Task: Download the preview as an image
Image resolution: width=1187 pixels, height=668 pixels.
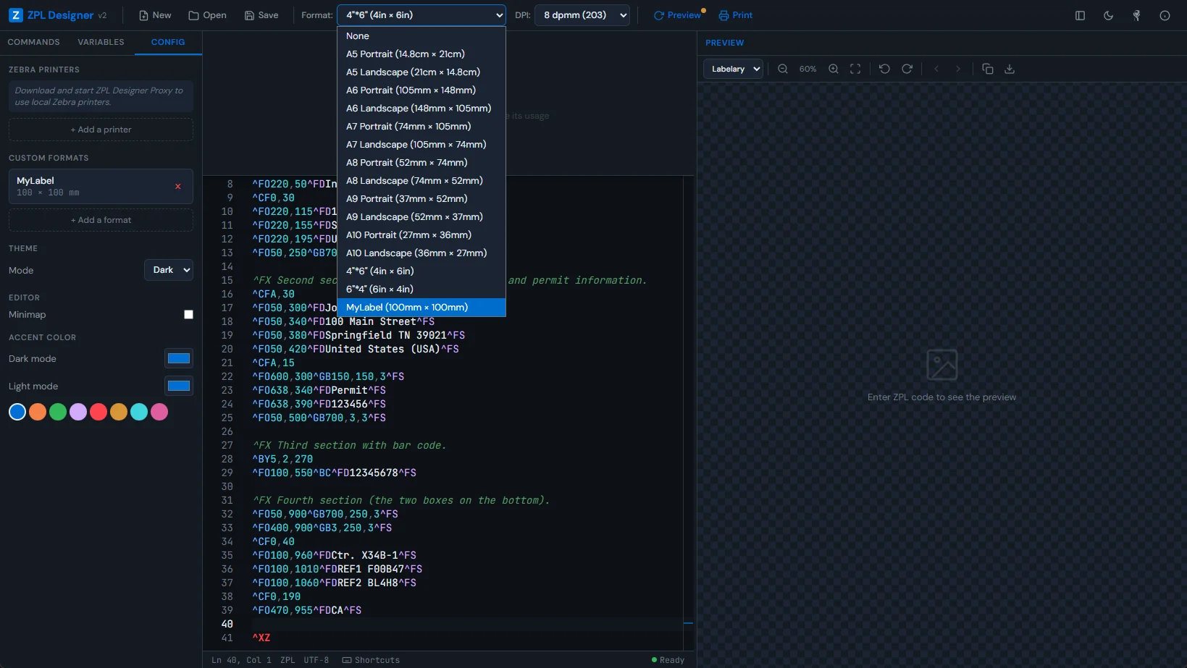Action: click(x=1010, y=69)
